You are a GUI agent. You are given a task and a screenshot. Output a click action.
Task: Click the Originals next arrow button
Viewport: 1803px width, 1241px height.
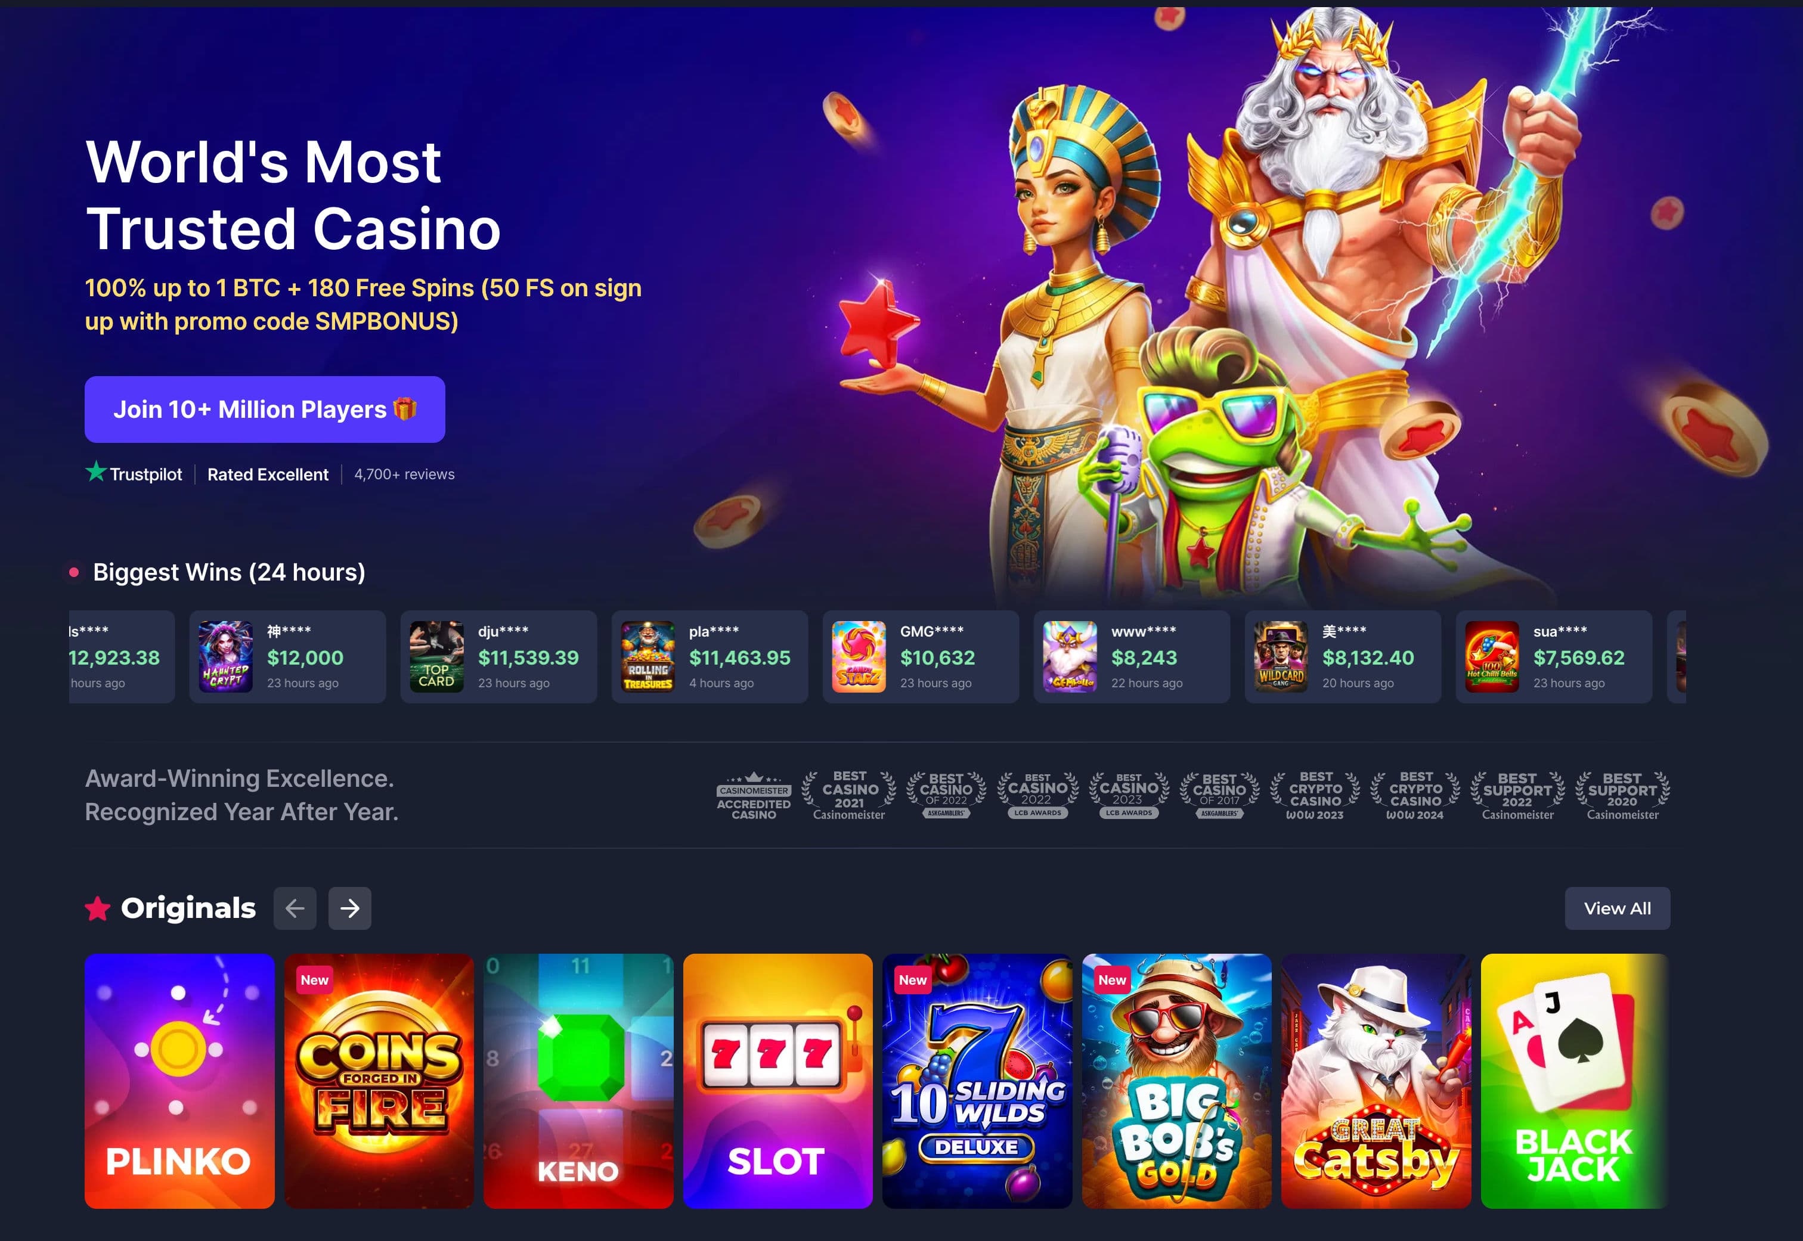tap(349, 907)
